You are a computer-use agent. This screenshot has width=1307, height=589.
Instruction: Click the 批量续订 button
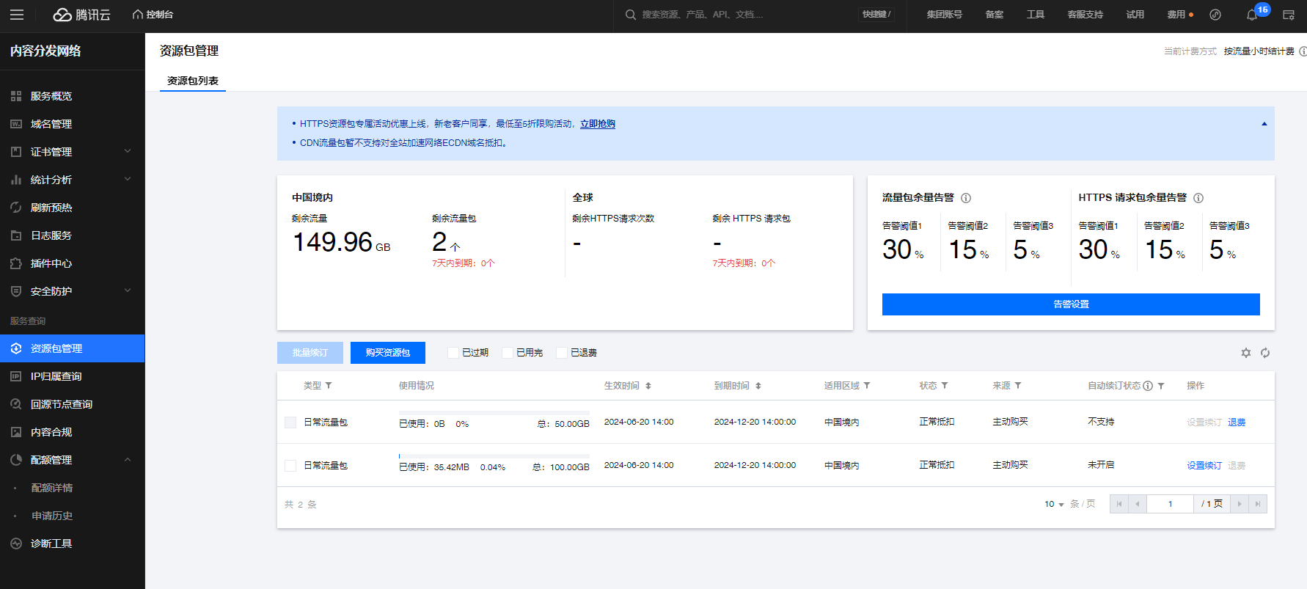click(310, 353)
